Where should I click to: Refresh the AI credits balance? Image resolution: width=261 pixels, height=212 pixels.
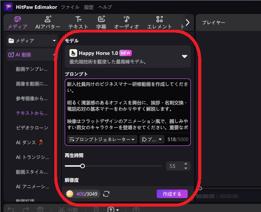[106, 194]
